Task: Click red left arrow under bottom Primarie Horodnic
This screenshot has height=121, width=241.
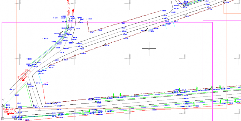Action: [x=10, y=114]
